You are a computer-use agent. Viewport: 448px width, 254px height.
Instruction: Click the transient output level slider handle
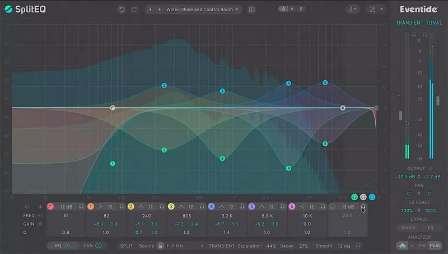[400, 116]
